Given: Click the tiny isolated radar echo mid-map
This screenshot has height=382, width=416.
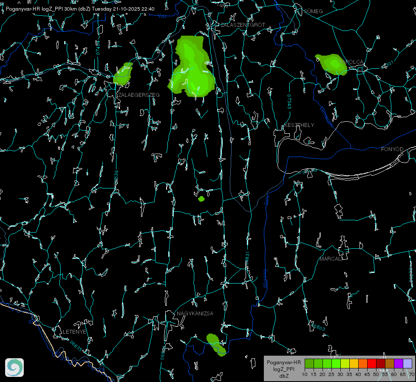Looking at the screenshot, I should [201, 199].
